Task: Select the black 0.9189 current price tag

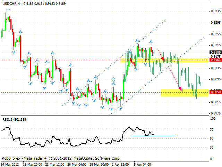Action: tap(215, 53)
